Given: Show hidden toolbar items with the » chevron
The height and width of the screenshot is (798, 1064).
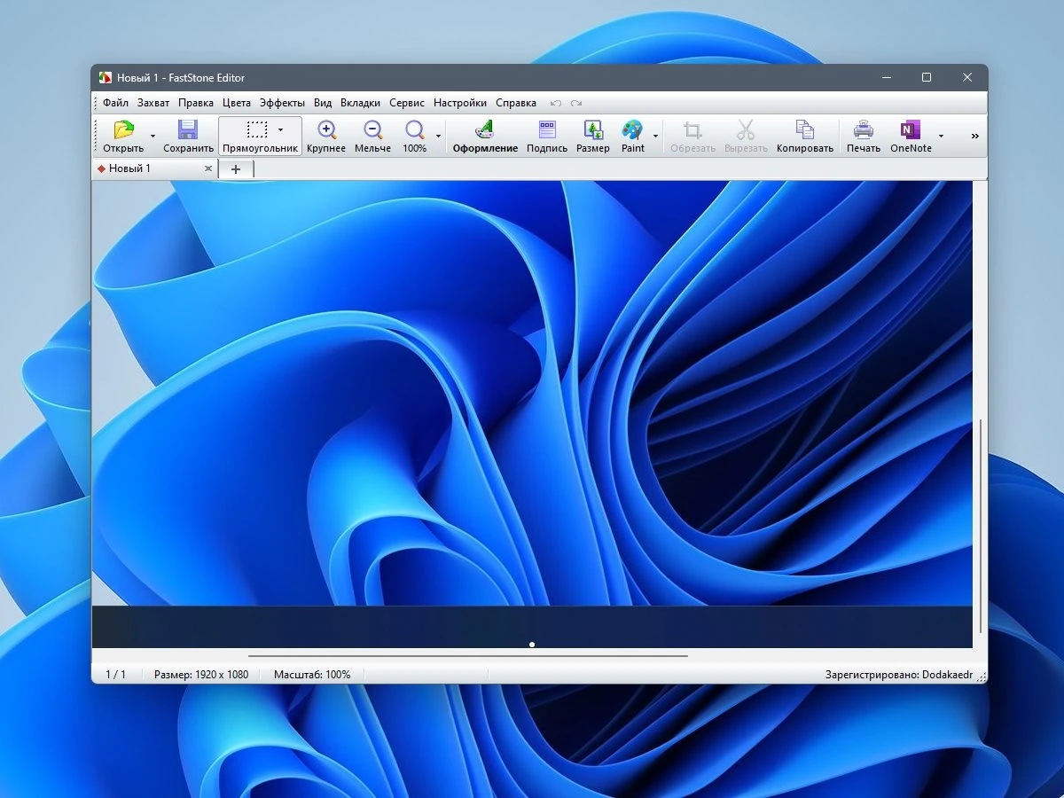Looking at the screenshot, I should point(975,137).
